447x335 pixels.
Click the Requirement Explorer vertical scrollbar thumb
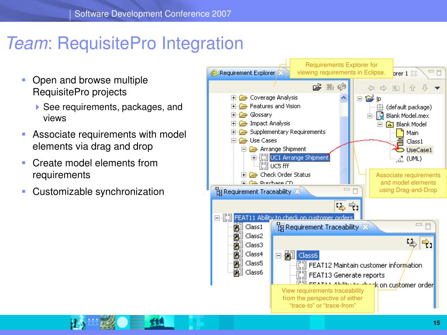[x=344, y=150]
